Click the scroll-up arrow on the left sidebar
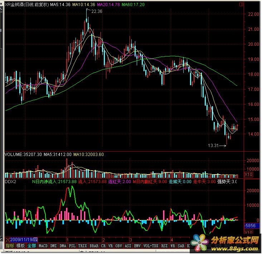262x254 pixels. point(1,9)
